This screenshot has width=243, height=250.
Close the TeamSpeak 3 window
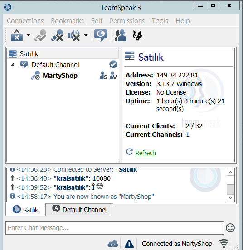229,6
